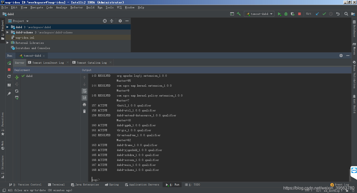
Task: Open the Maven side panel
Action: [354, 49]
